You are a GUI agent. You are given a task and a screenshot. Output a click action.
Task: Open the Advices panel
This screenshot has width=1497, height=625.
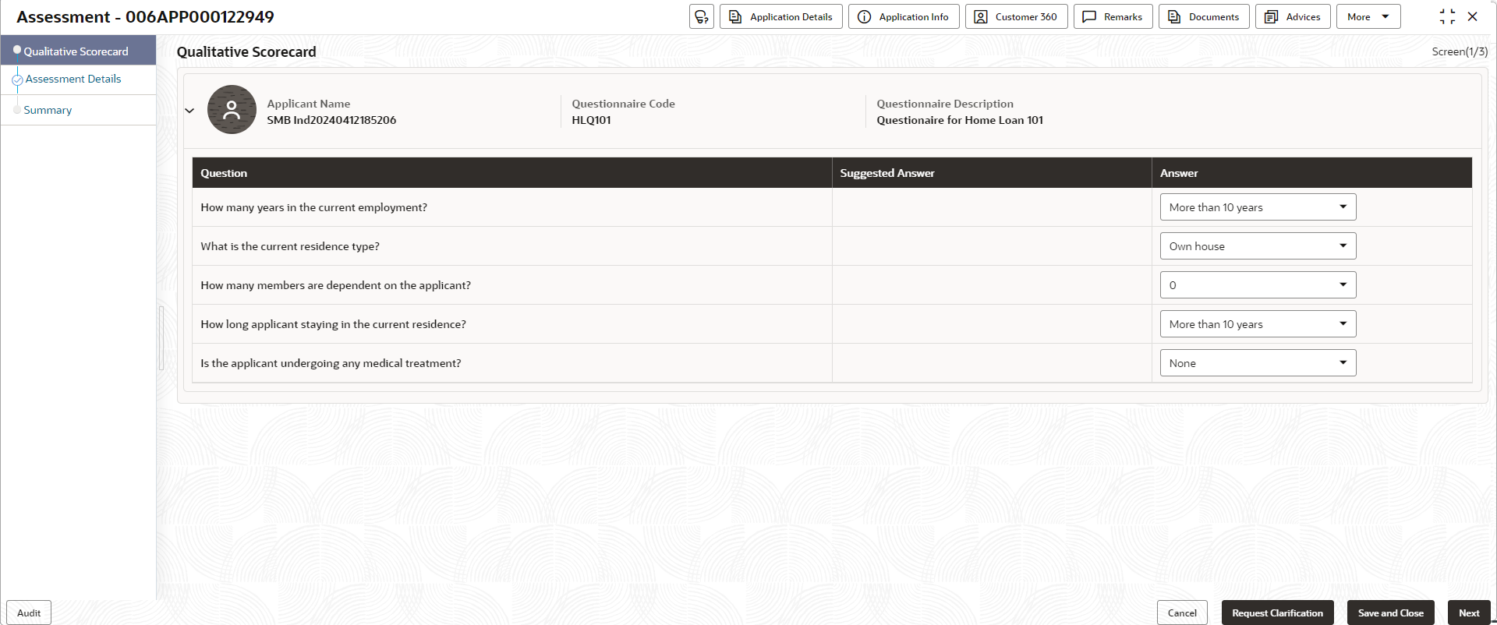tap(1293, 16)
